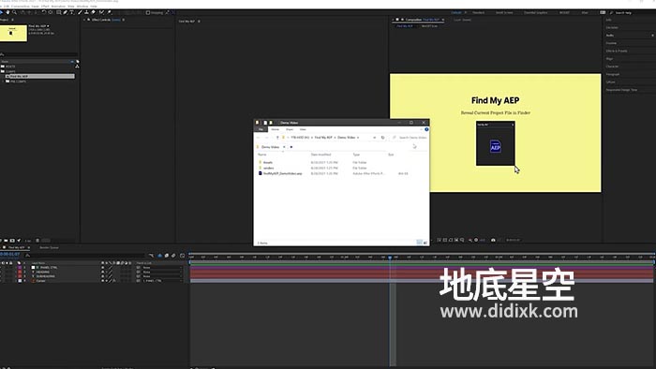Sort Explorer files by Name column

tap(262, 155)
